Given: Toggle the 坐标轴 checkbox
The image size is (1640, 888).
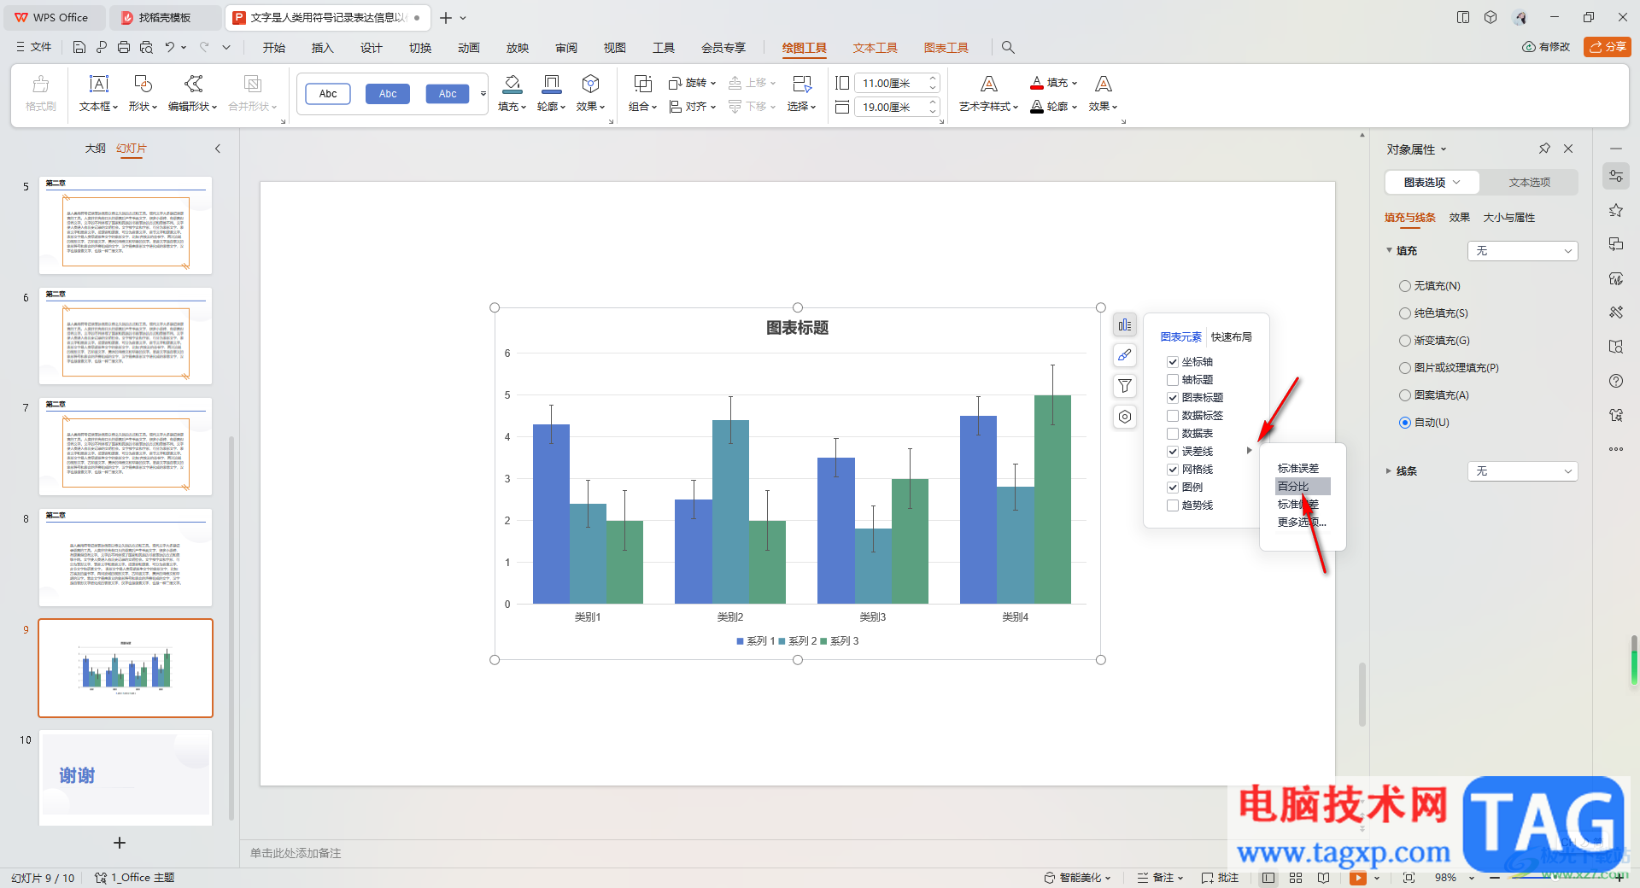Looking at the screenshot, I should click(1173, 362).
